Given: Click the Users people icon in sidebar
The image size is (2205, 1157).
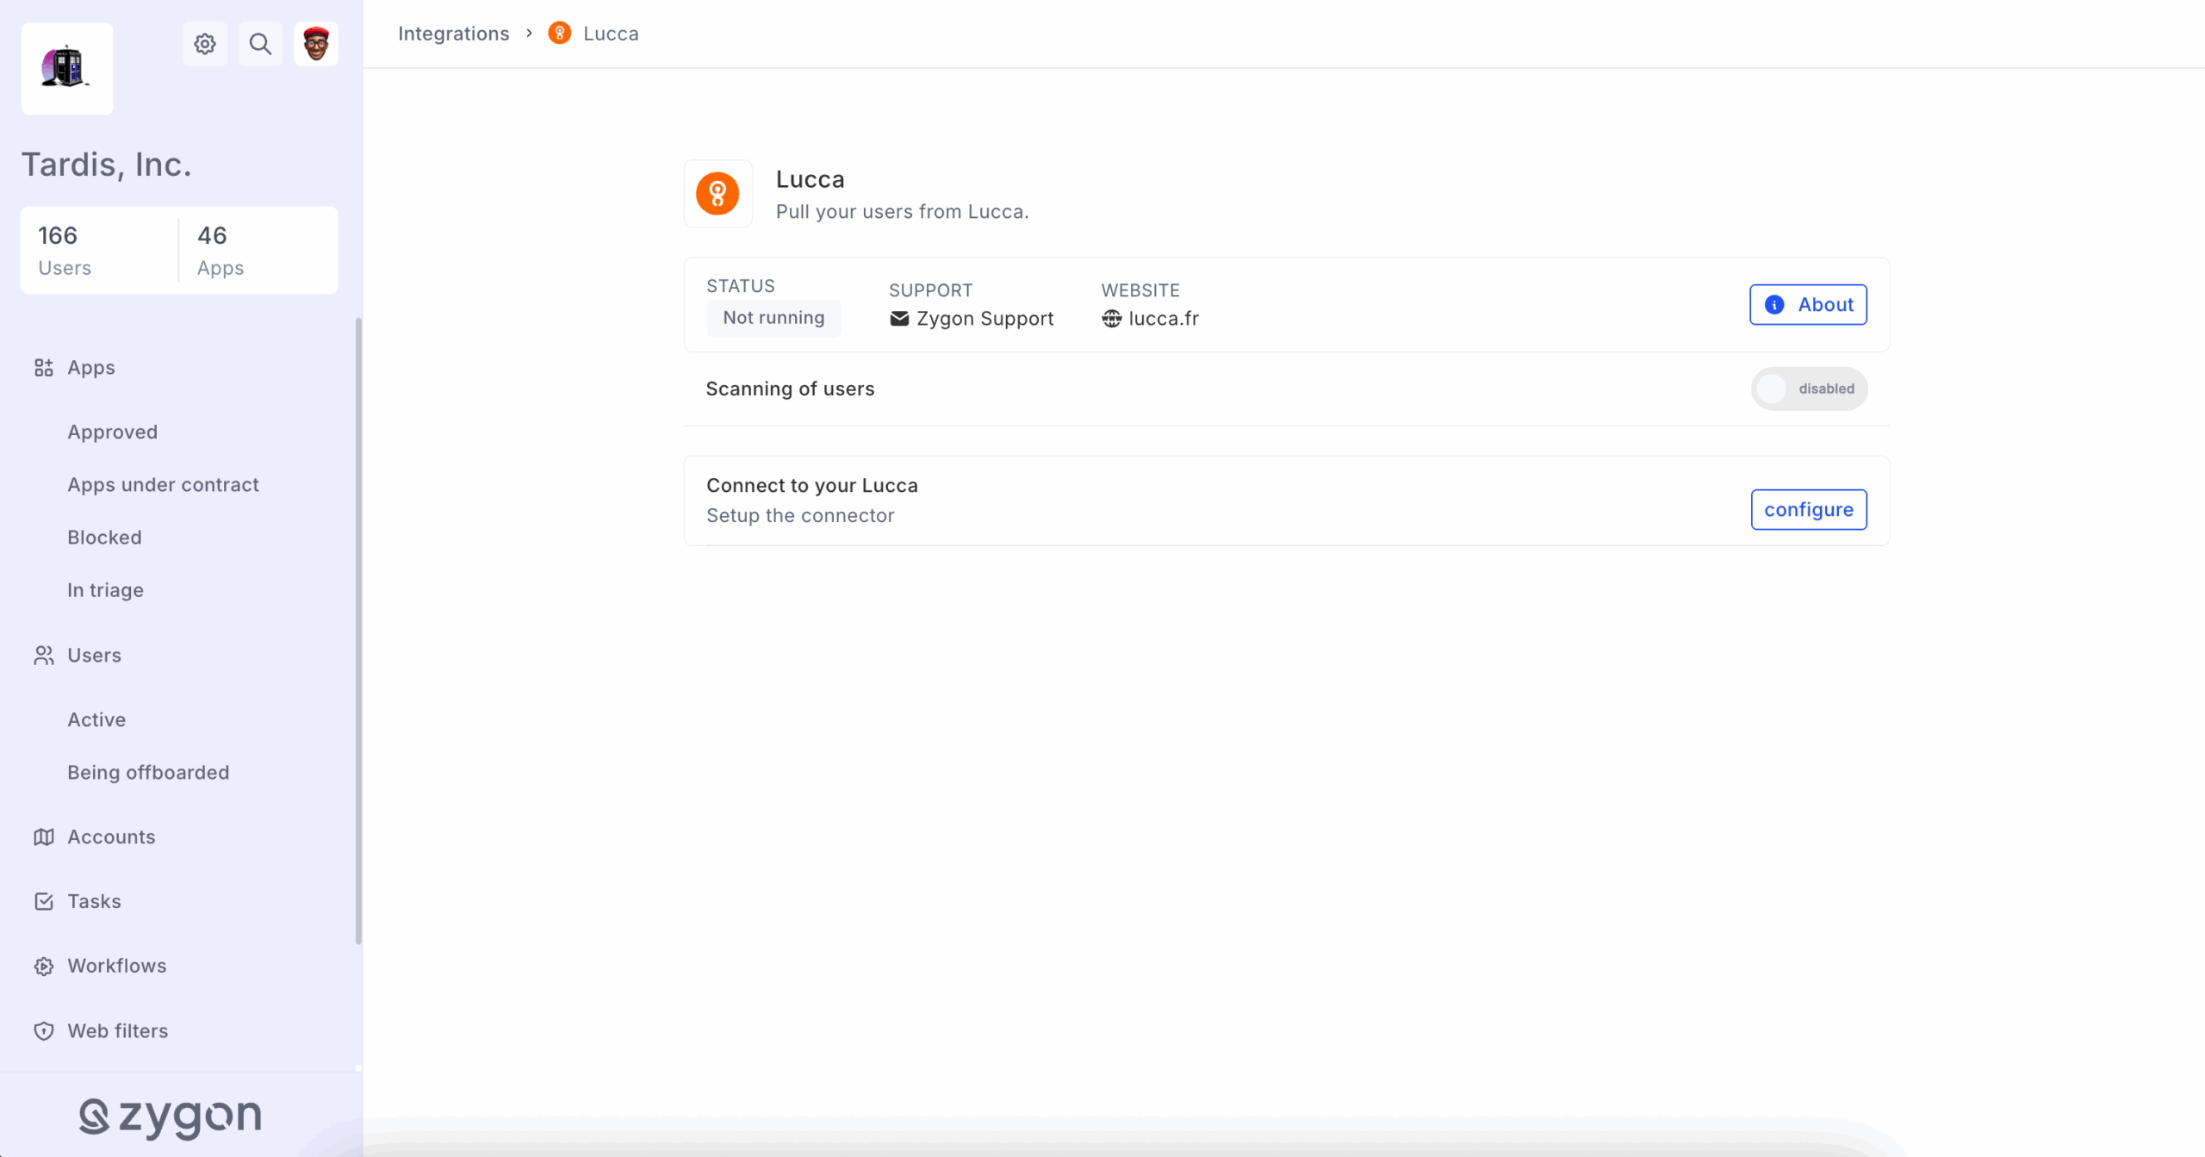Looking at the screenshot, I should pos(44,656).
